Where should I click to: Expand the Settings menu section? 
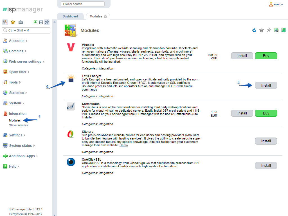[x=24, y=135]
